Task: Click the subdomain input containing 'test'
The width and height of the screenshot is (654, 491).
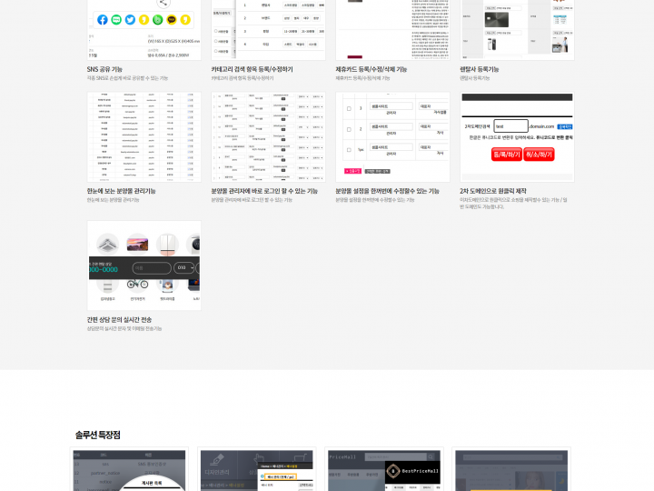Action: (x=510, y=127)
